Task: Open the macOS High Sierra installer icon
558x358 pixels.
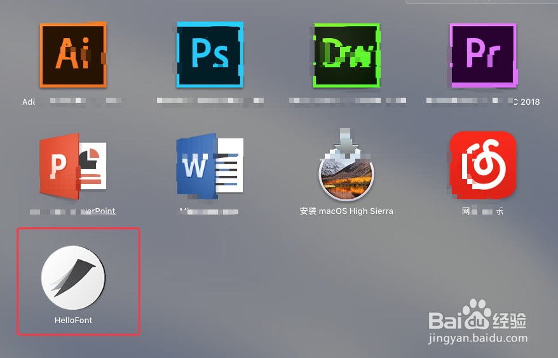Action: 346,164
